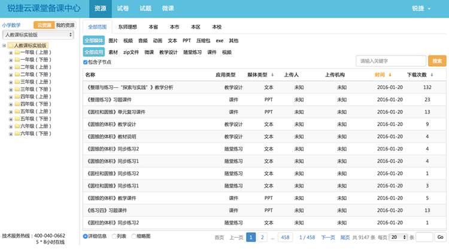
Task: Filter media type by PPT
Action: 187,41
